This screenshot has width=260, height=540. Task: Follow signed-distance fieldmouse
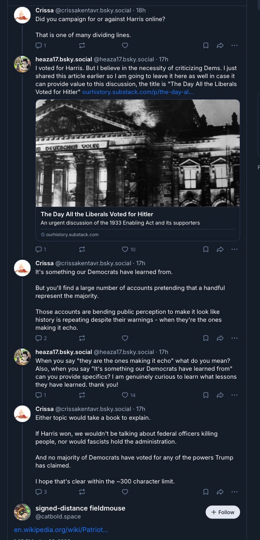pyautogui.click(x=223, y=512)
